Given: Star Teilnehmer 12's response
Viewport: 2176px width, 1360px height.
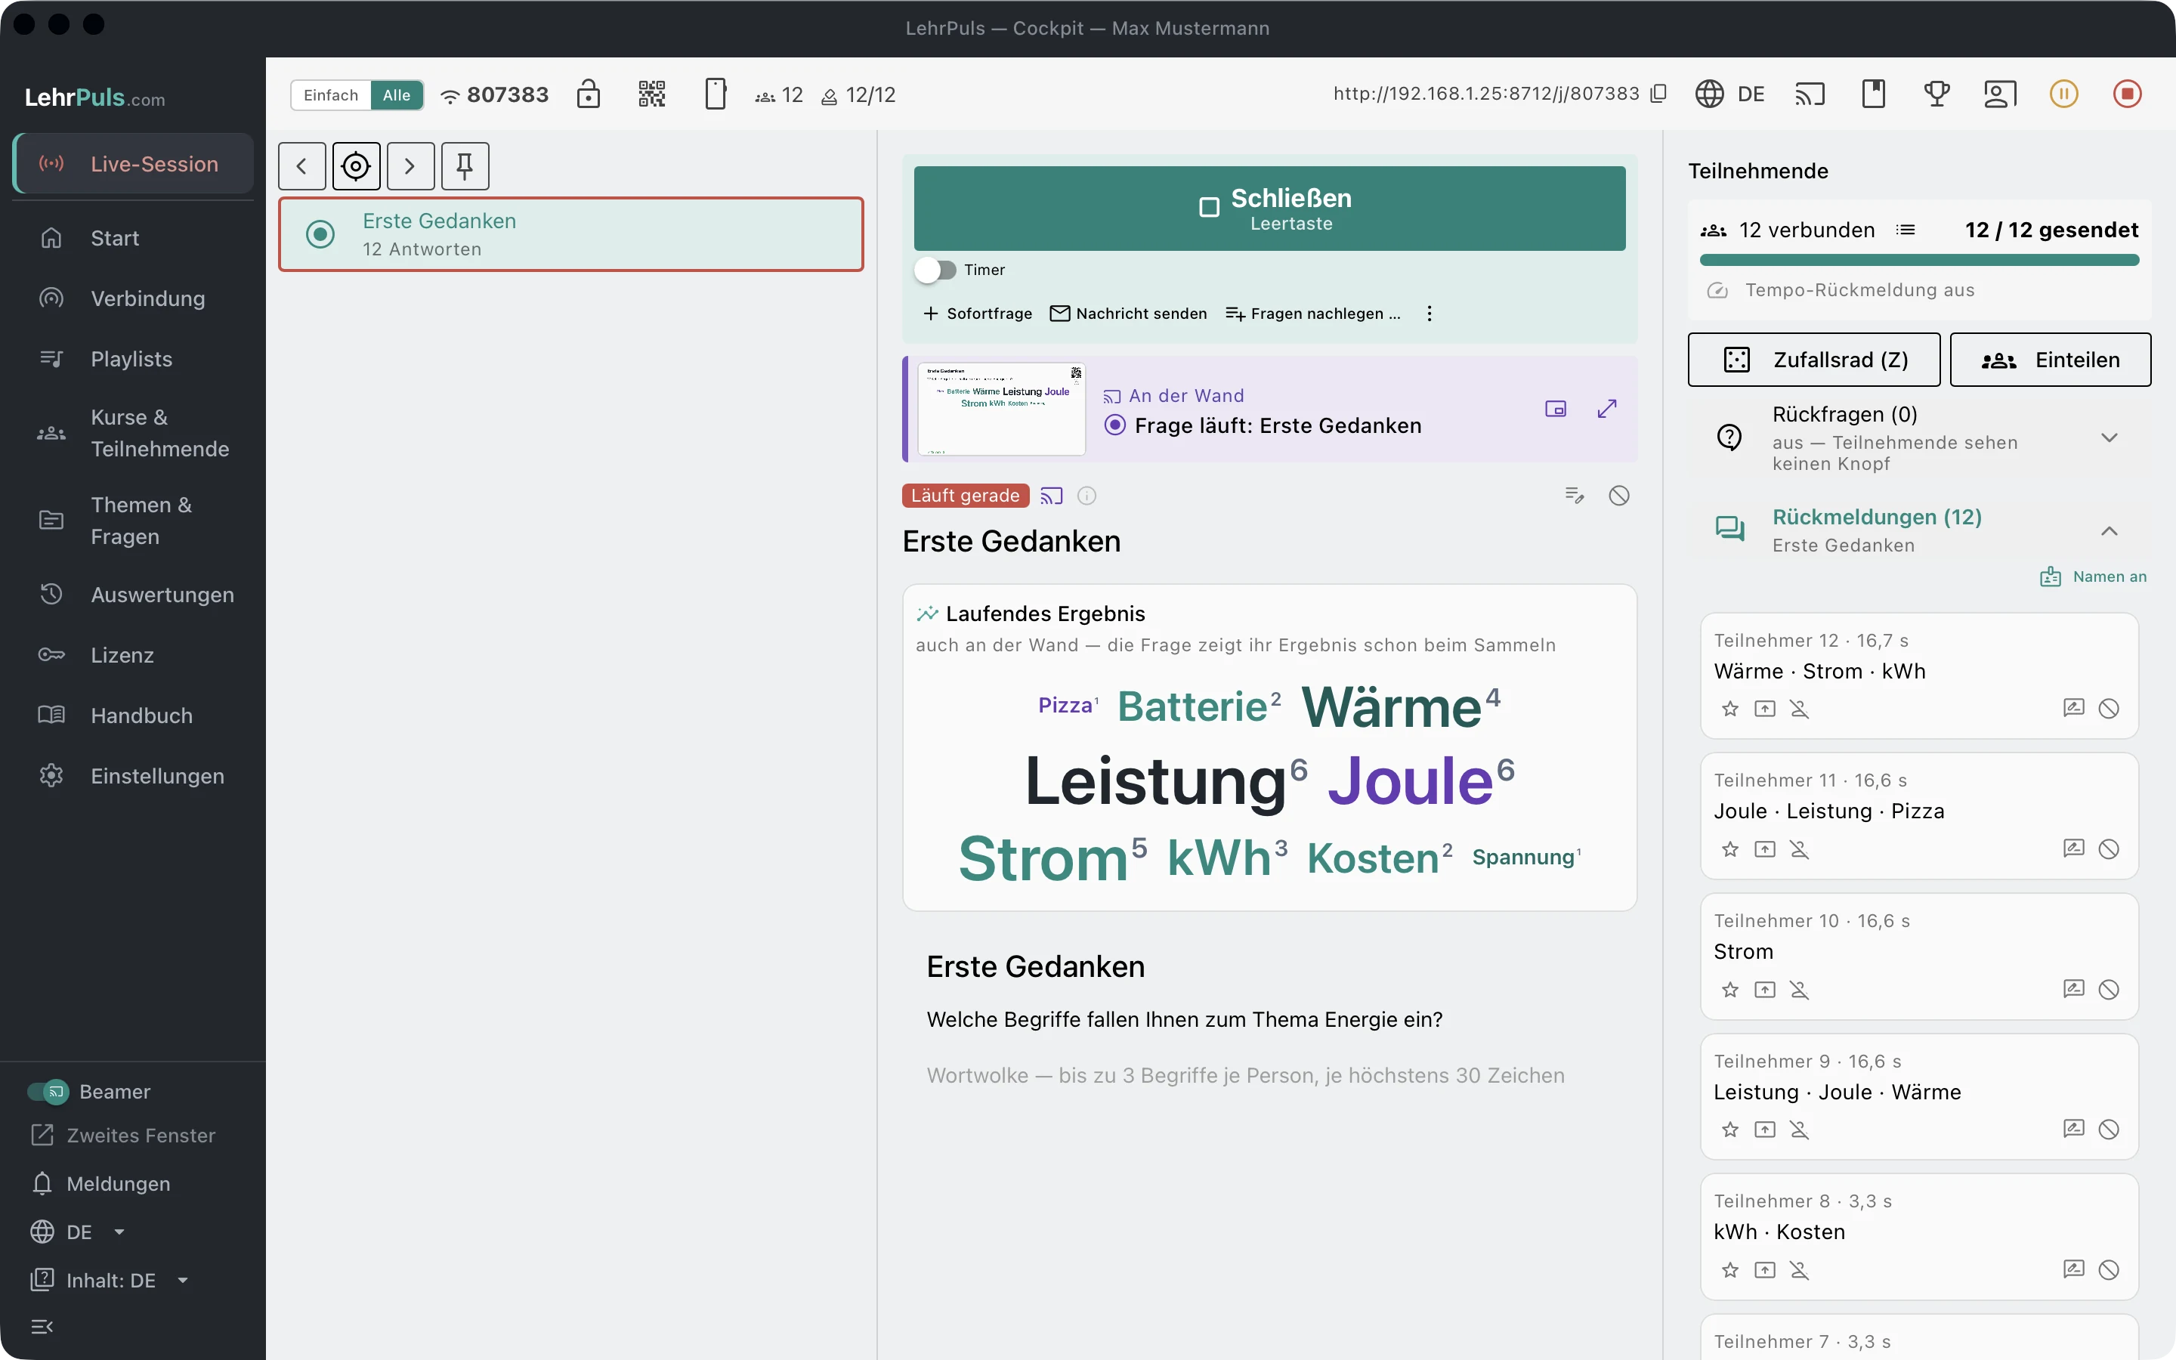Looking at the screenshot, I should (x=1730, y=709).
